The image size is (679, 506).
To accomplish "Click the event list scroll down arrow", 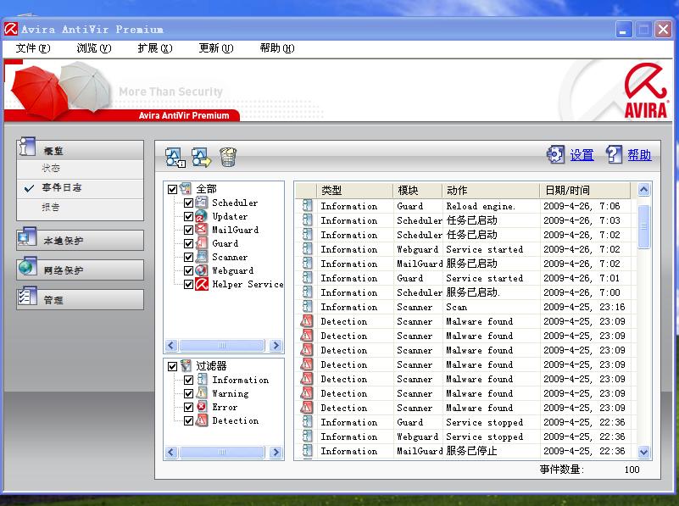I will click(x=644, y=453).
